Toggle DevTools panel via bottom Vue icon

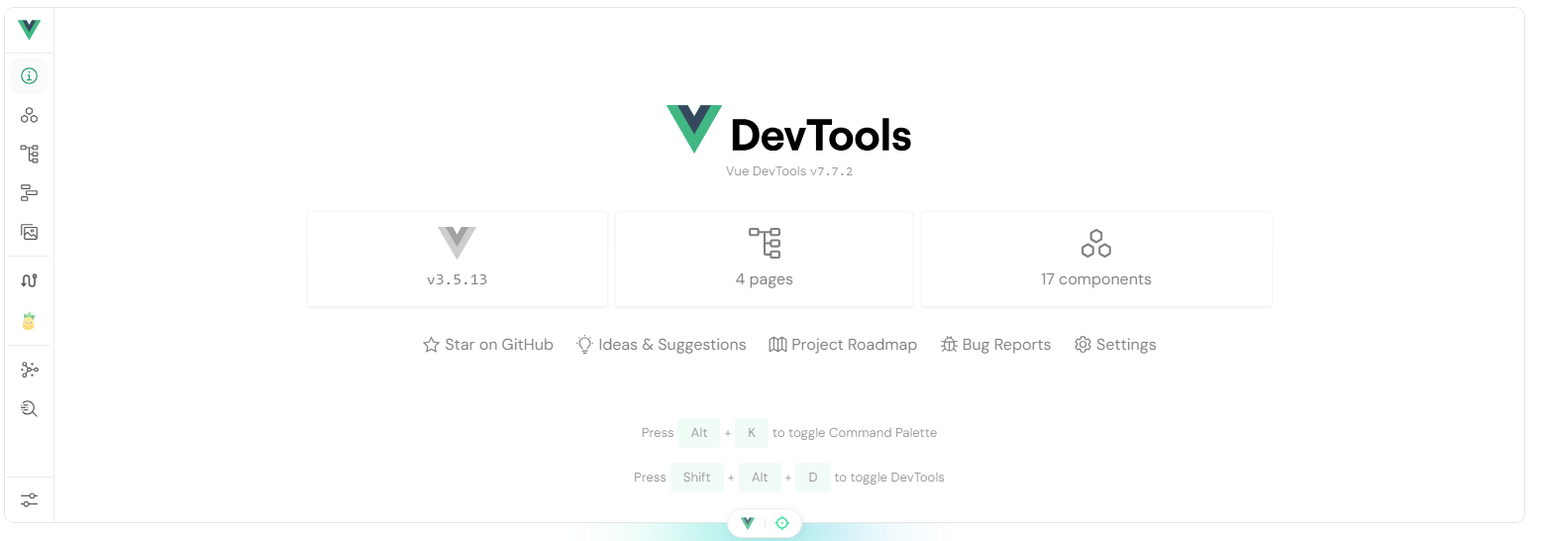click(748, 523)
